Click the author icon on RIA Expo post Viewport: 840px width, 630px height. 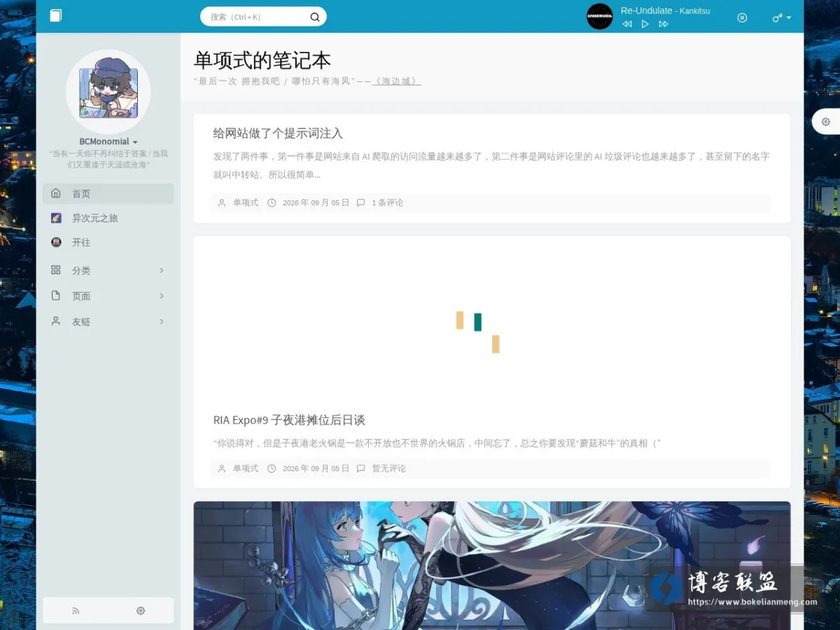click(x=222, y=468)
